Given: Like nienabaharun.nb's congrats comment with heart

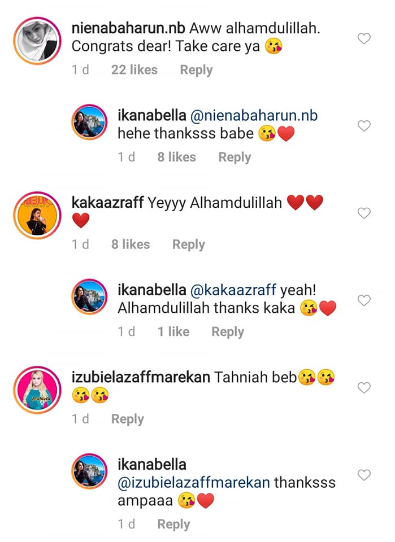Looking at the screenshot, I should [364, 38].
